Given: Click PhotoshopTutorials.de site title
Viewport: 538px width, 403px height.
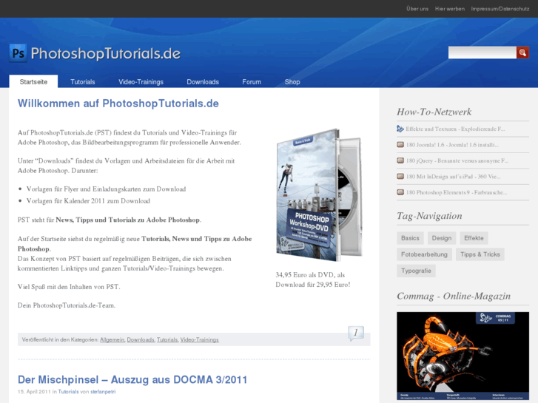Looking at the screenshot, I should [x=106, y=53].
